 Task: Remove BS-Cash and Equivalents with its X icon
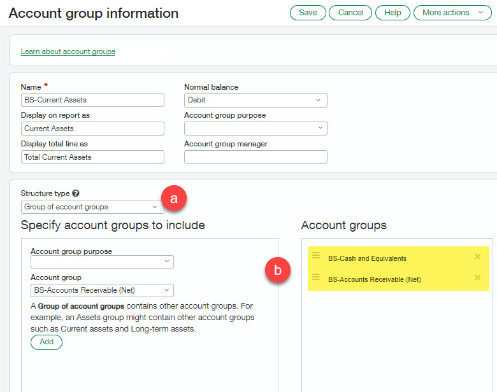[x=477, y=257]
